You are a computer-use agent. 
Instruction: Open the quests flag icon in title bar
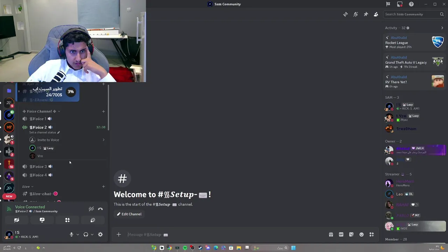(x=388, y=4)
